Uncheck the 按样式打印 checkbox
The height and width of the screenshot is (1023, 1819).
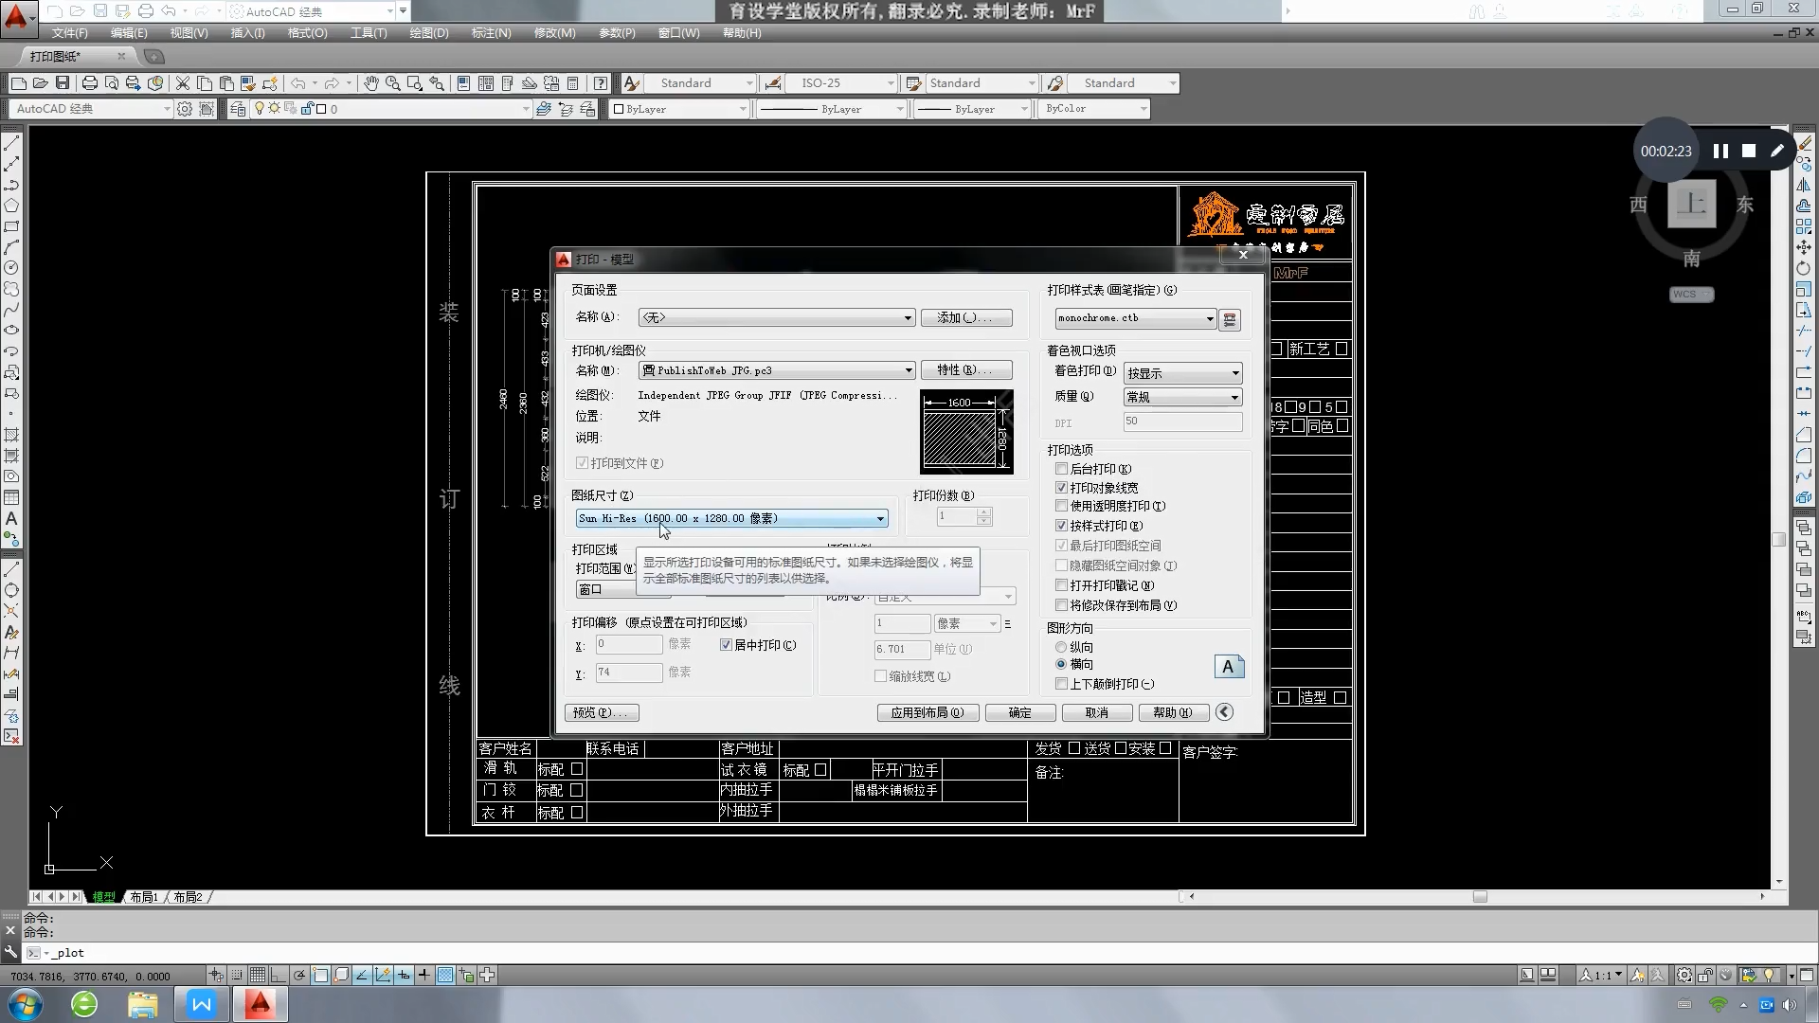tap(1061, 526)
